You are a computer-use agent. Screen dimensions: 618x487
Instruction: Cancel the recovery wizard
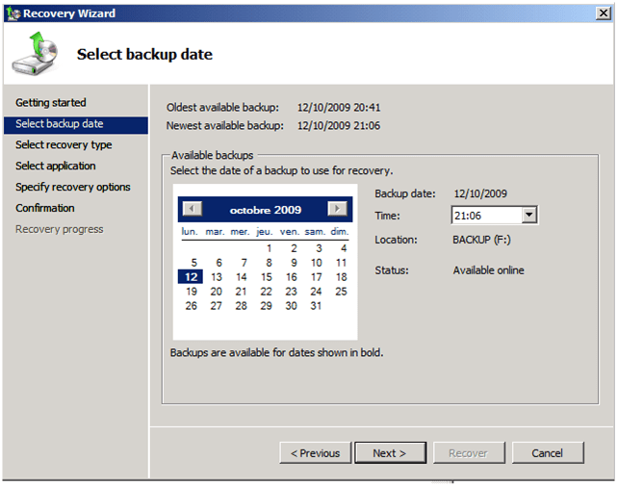click(x=547, y=453)
